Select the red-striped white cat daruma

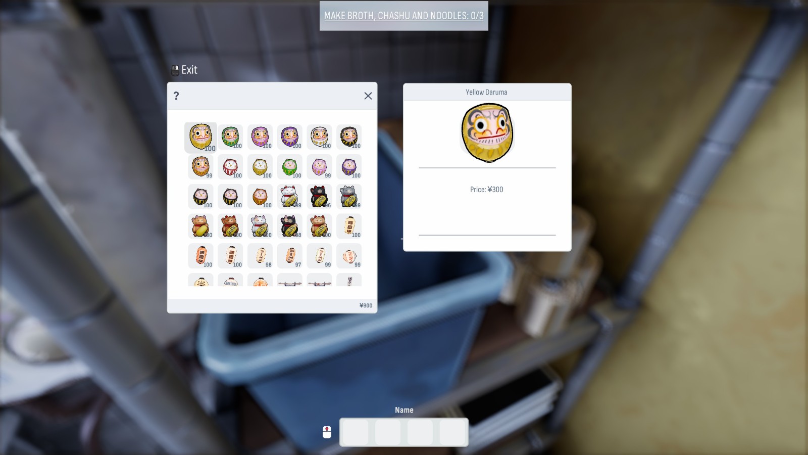(230, 167)
